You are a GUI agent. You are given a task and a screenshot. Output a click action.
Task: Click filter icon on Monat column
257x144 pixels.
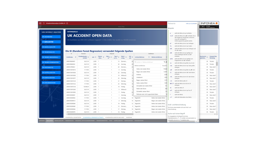click(x=111, y=57)
